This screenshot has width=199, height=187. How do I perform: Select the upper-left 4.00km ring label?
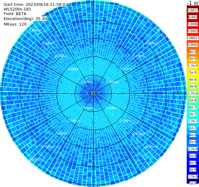(x=48, y=43)
